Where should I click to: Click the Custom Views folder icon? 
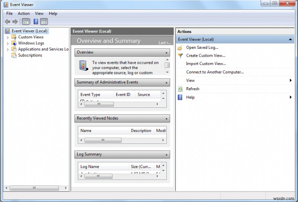click(x=14, y=37)
